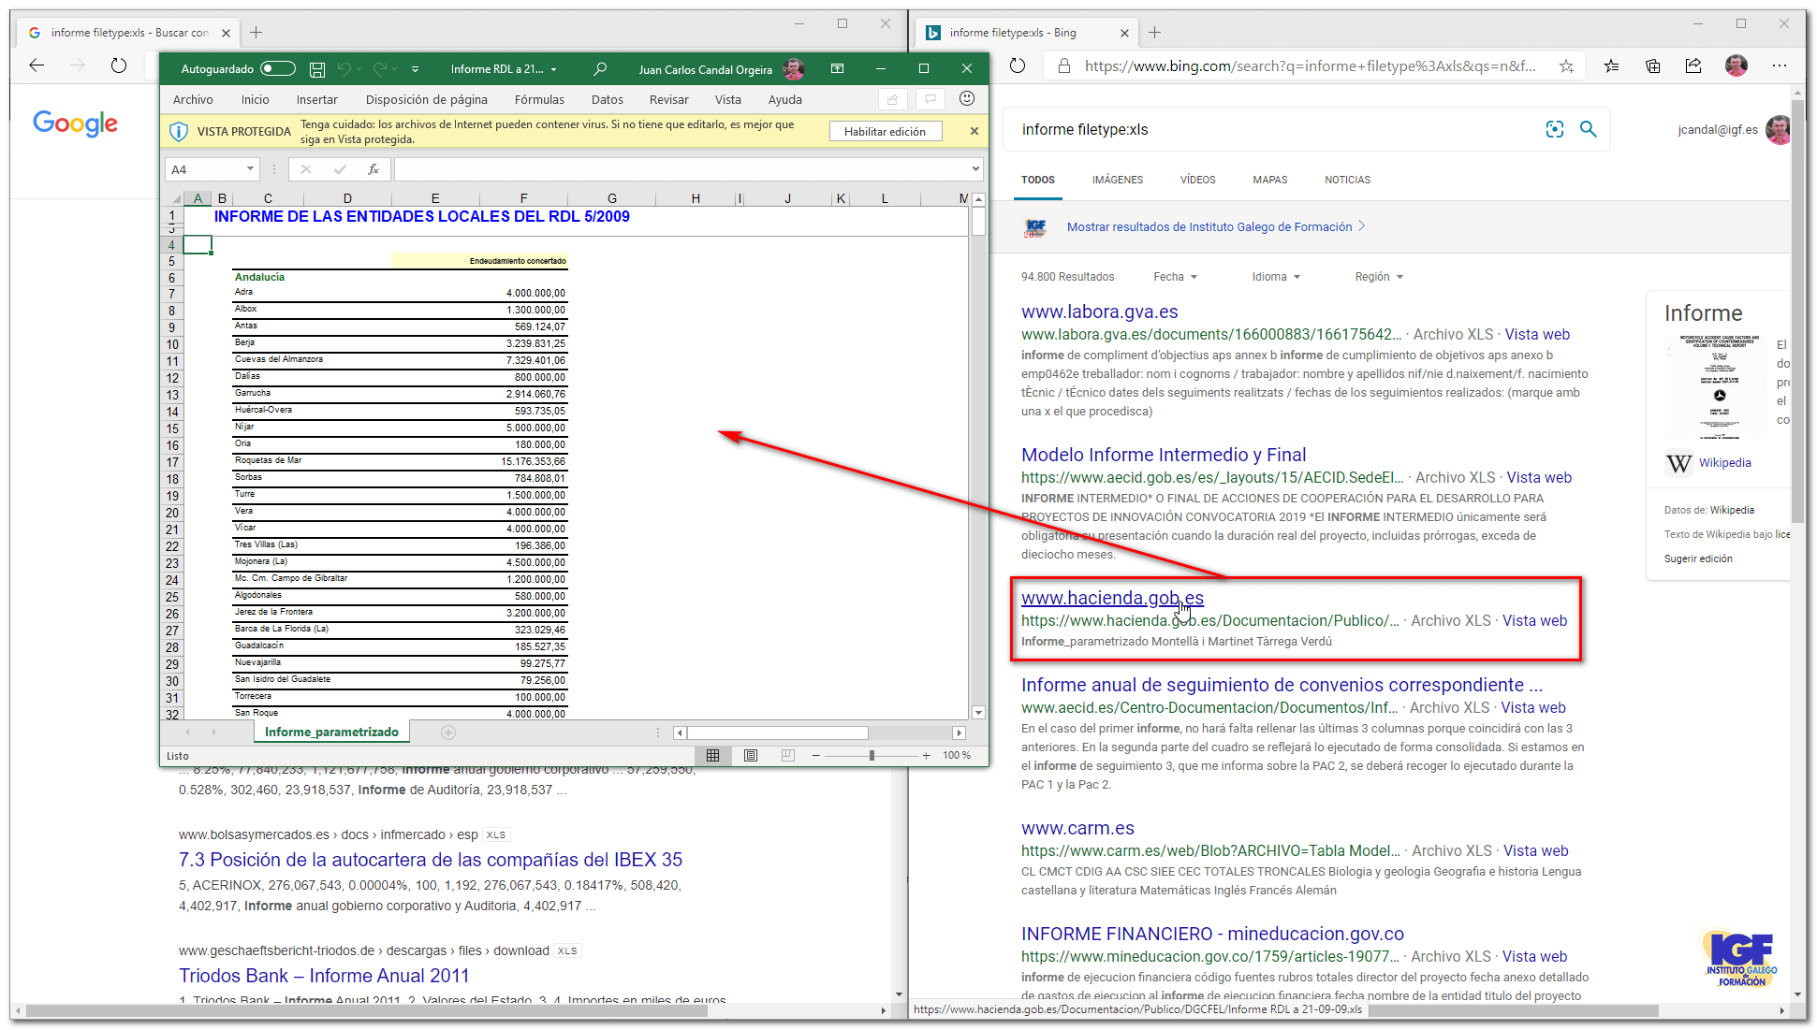Click the zoom slider handle in Excel
The width and height of the screenshot is (1817, 1030).
(872, 755)
